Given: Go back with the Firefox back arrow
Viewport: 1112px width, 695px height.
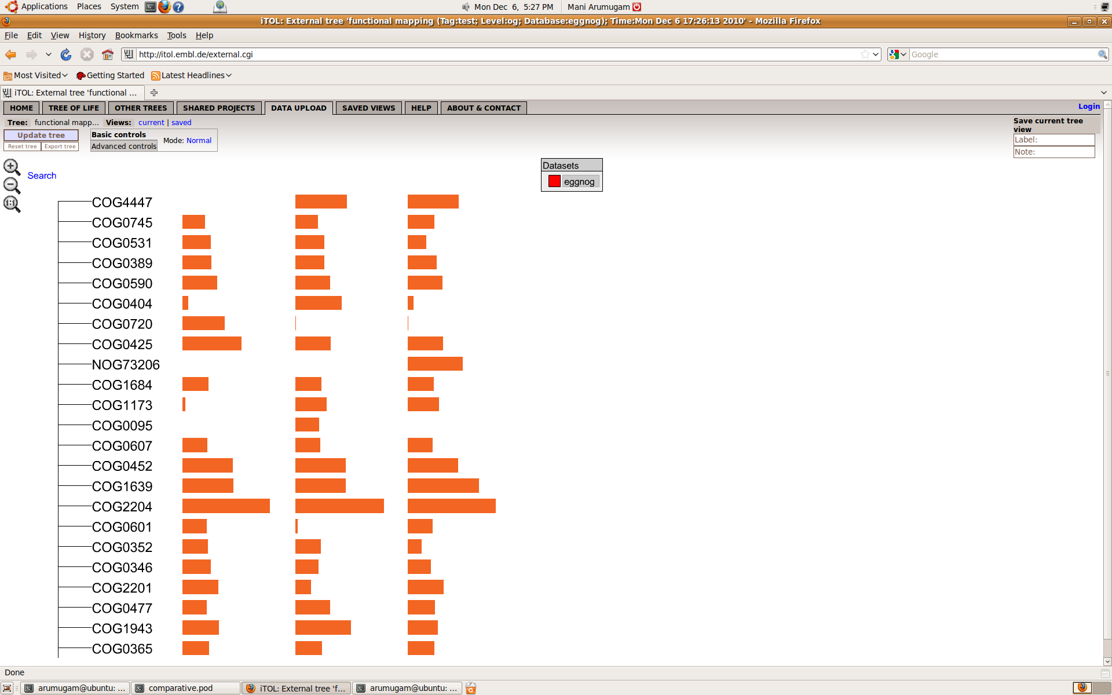Looking at the screenshot, I should click(x=10, y=54).
